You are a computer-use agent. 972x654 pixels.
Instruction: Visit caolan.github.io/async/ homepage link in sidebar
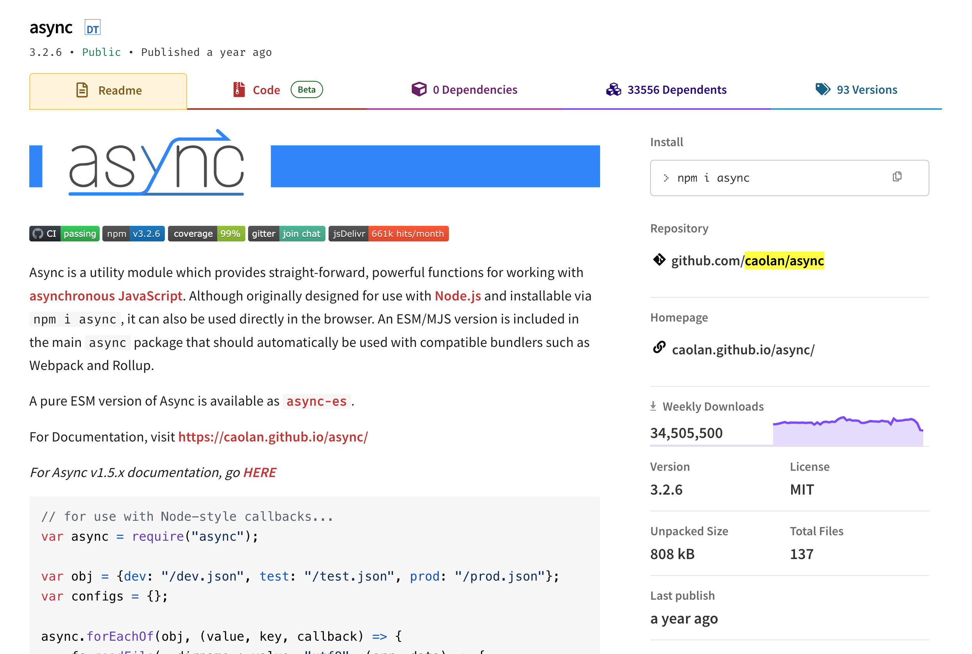click(x=743, y=350)
